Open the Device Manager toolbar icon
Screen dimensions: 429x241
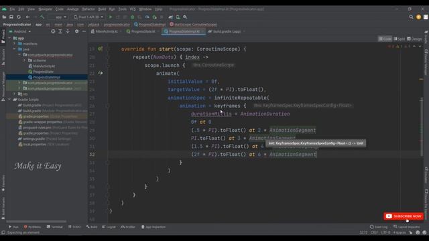click(178, 17)
